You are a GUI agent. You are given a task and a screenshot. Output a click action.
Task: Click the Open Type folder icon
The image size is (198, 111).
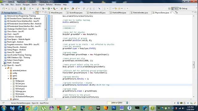click(x=73, y=9)
